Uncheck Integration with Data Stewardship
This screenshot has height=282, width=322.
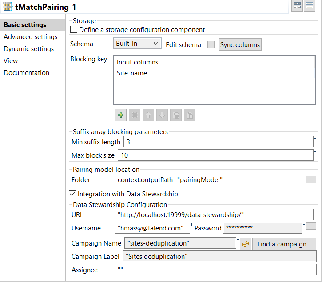pyautogui.click(x=72, y=194)
